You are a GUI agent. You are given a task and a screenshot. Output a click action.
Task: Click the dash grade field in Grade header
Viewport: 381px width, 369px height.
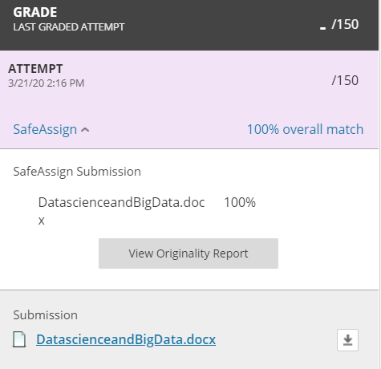(x=322, y=28)
